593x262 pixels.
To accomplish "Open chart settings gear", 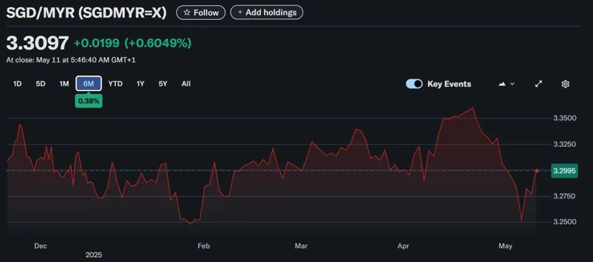I will (x=565, y=84).
